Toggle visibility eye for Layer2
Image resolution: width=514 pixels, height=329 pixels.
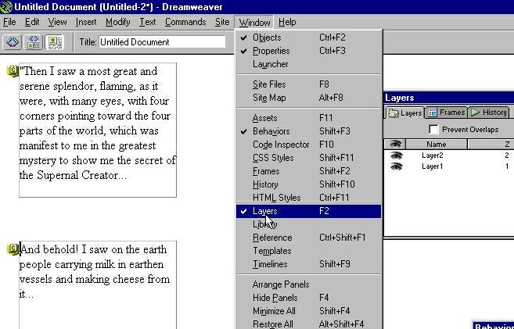point(397,156)
